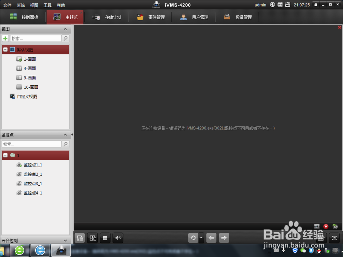Viewport: 343px width, 257px height.
Task: Toggle full screen with the corner button
Action: [x=334, y=238]
